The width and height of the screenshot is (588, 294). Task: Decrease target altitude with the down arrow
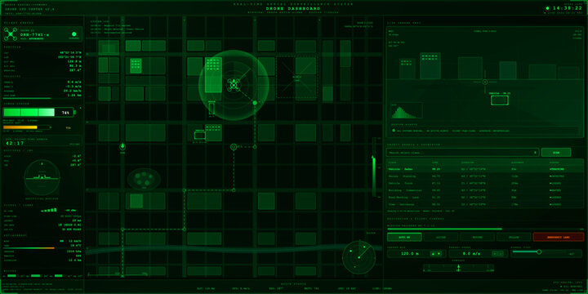click(x=439, y=254)
